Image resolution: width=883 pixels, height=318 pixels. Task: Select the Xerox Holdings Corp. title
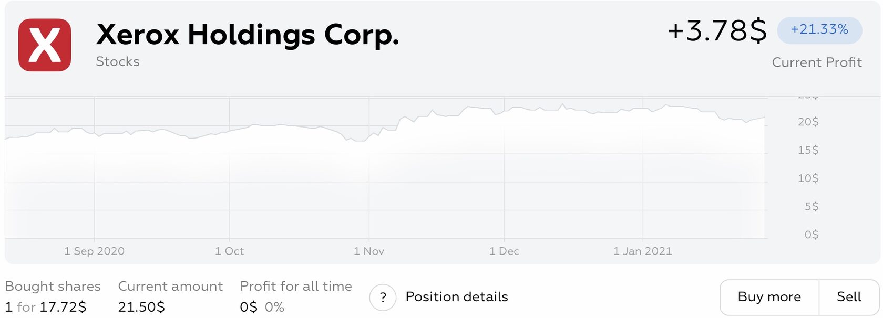248,35
